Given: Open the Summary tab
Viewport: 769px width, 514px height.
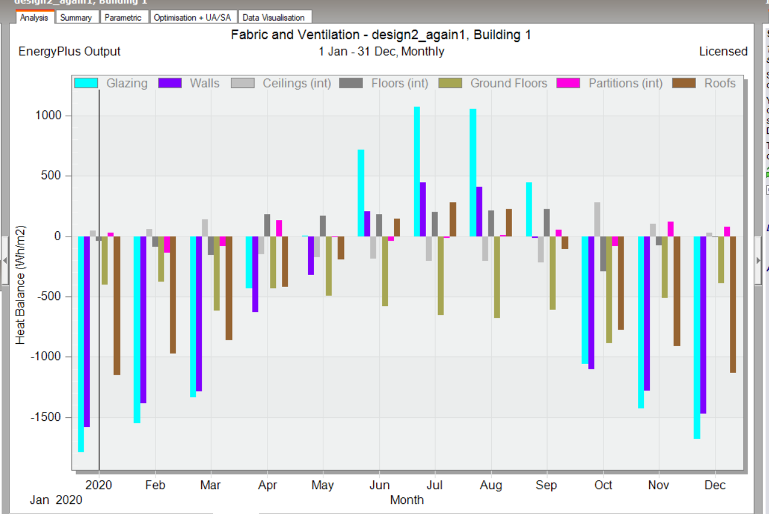Looking at the screenshot, I should [x=76, y=17].
